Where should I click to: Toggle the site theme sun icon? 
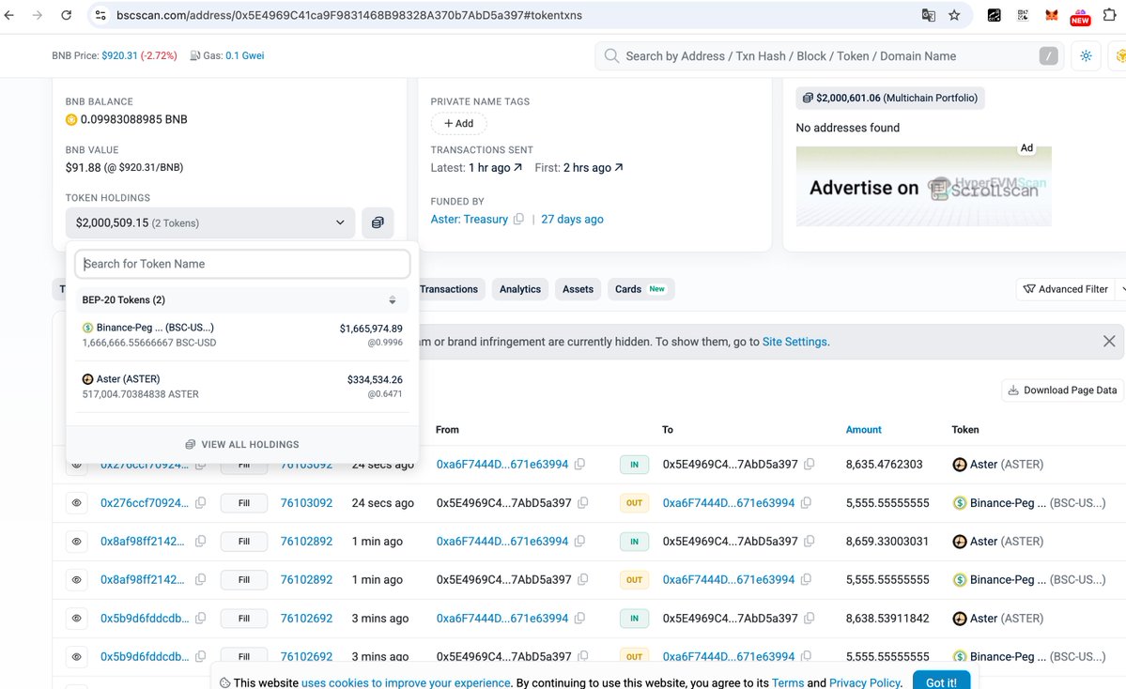click(x=1086, y=56)
